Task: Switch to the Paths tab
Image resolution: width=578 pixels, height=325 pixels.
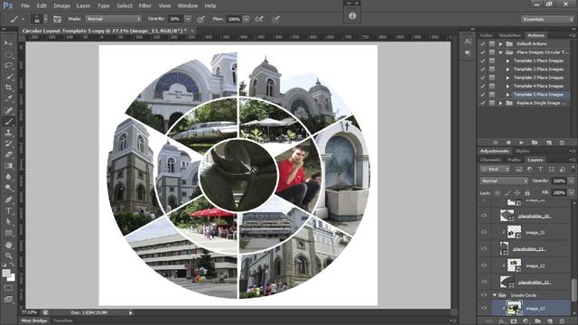Action: pos(514,160)
